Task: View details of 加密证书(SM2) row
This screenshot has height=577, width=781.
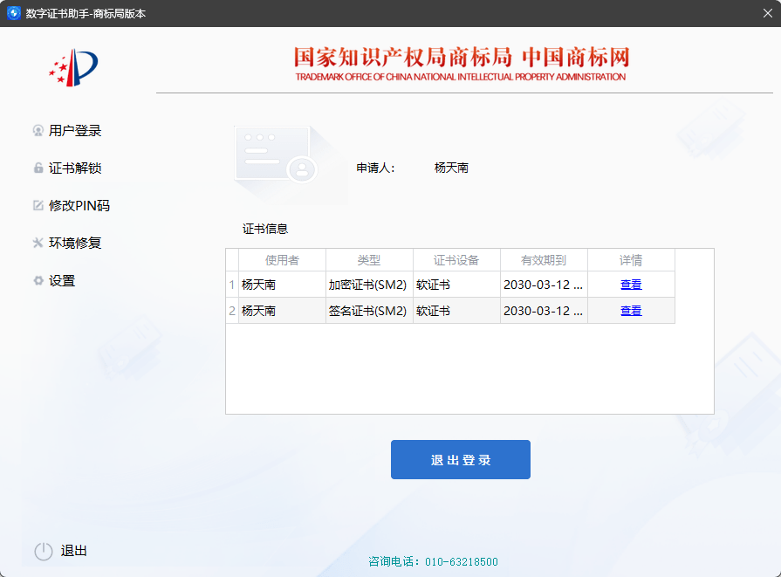Action: coord(631,285)
